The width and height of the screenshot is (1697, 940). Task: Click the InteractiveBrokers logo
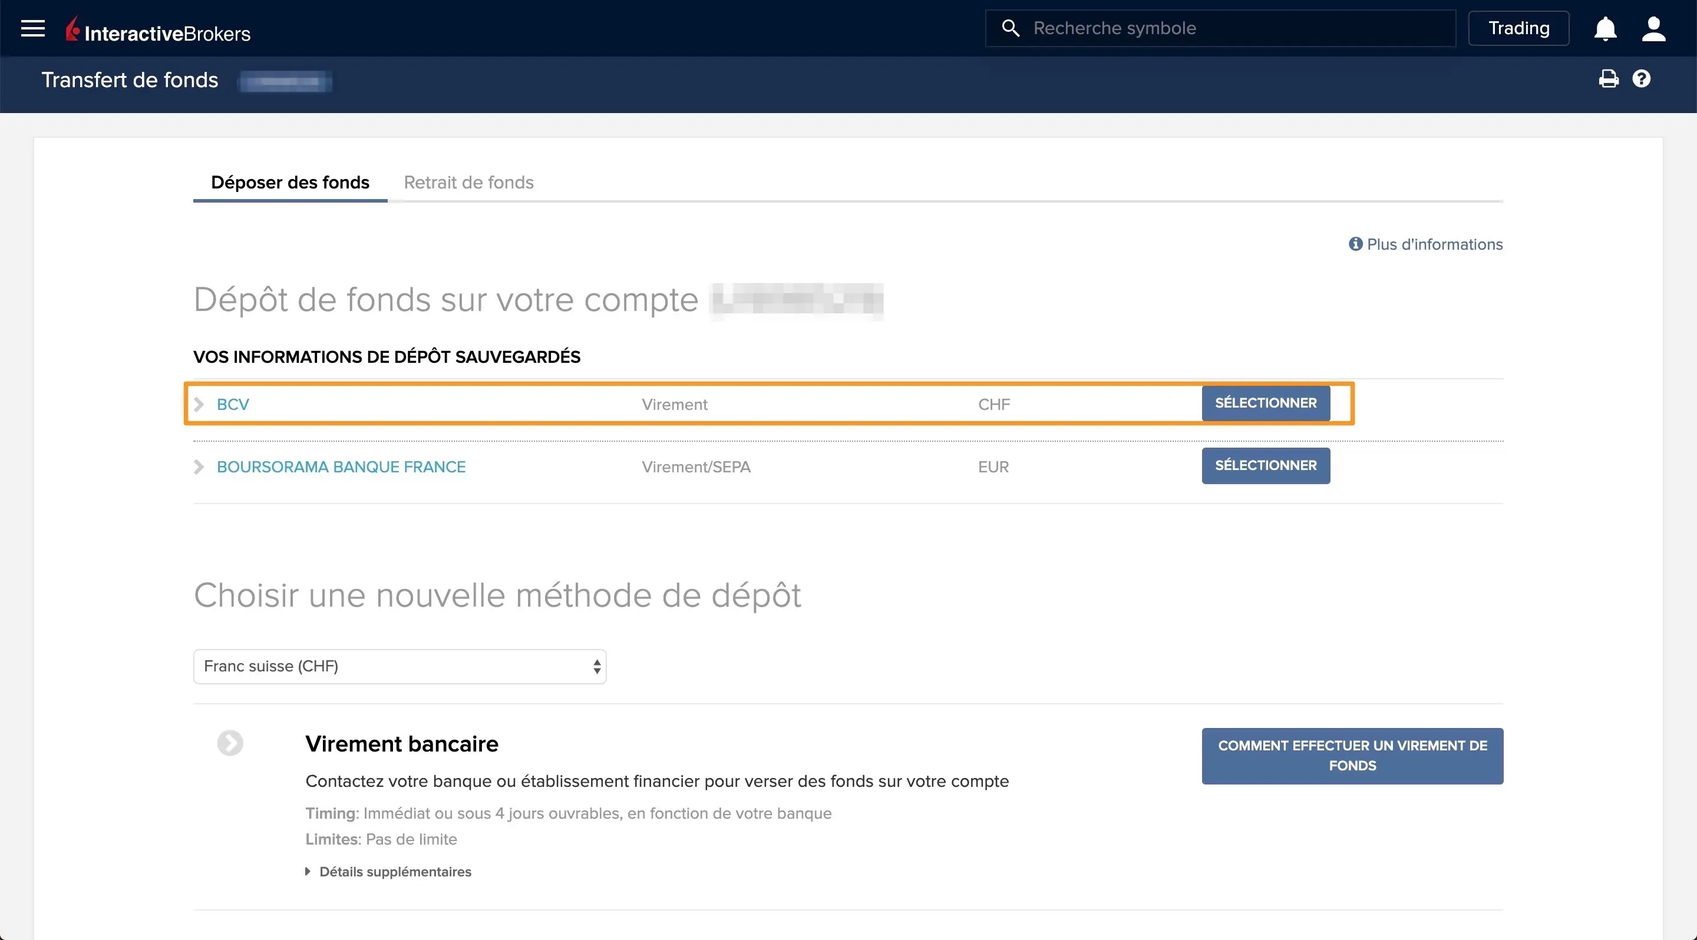tap(158, 30)
